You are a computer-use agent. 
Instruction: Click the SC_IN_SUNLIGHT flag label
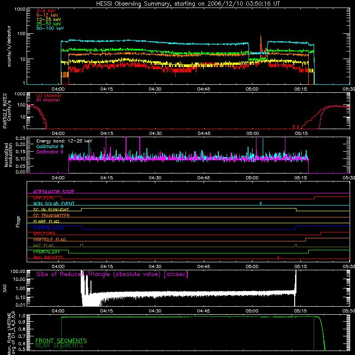tap(51, 209)
